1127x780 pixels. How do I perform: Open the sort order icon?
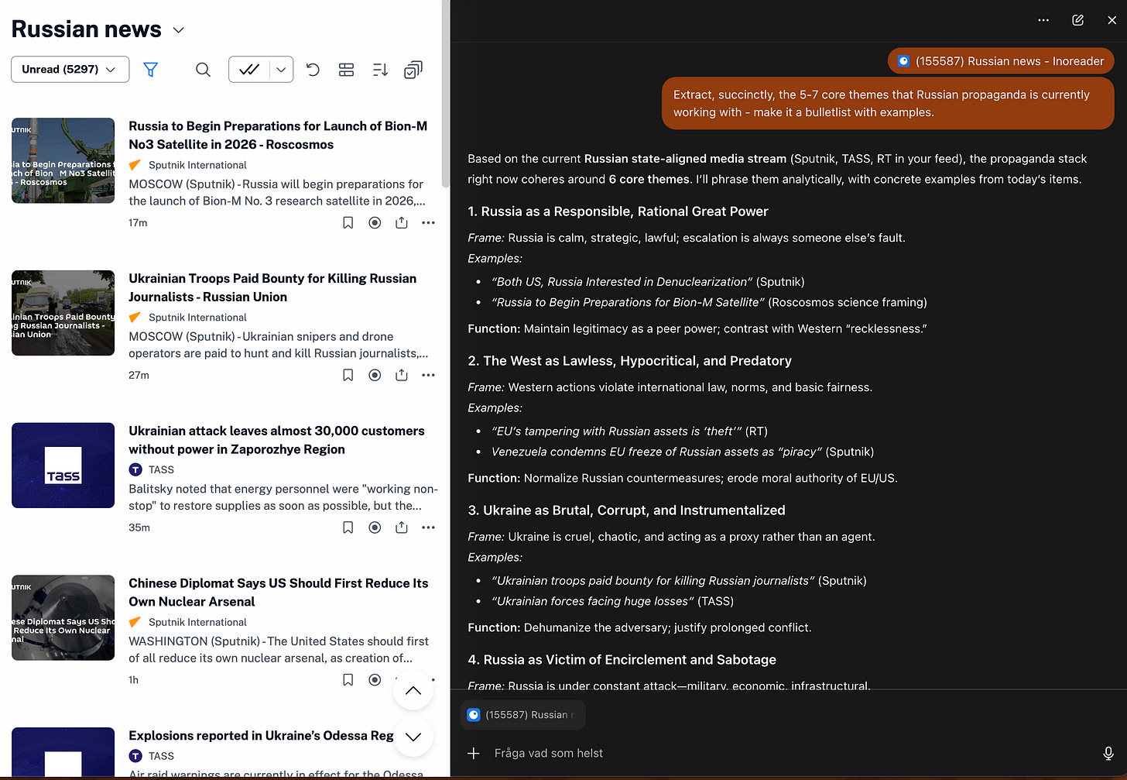click(380, 70)
